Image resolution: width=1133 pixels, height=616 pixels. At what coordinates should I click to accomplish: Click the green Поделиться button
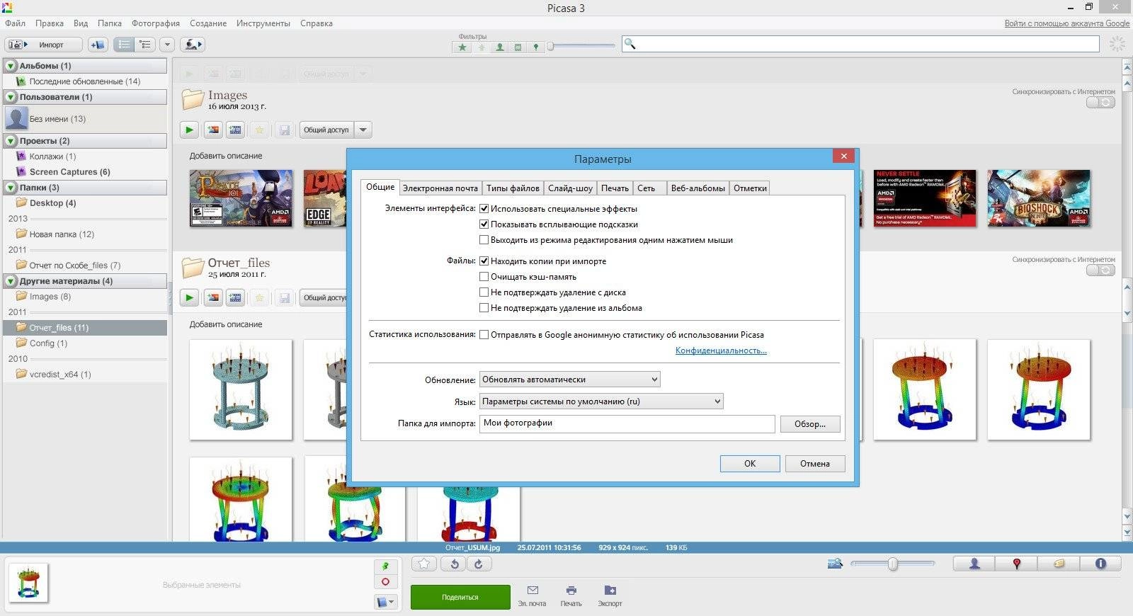coord(460,597)
